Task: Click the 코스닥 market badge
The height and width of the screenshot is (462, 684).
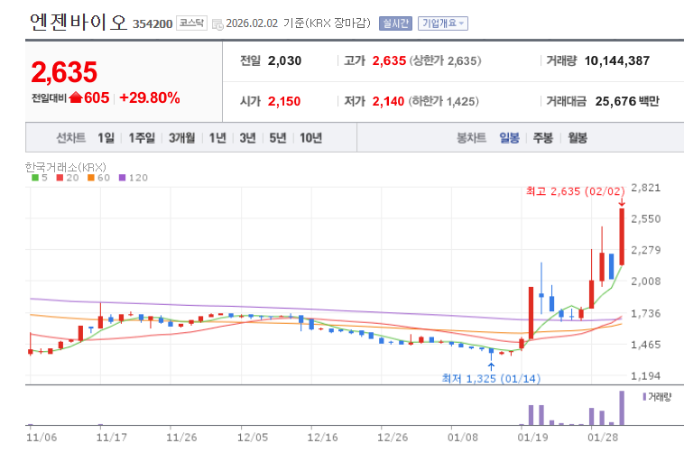Action: point(191,23)
